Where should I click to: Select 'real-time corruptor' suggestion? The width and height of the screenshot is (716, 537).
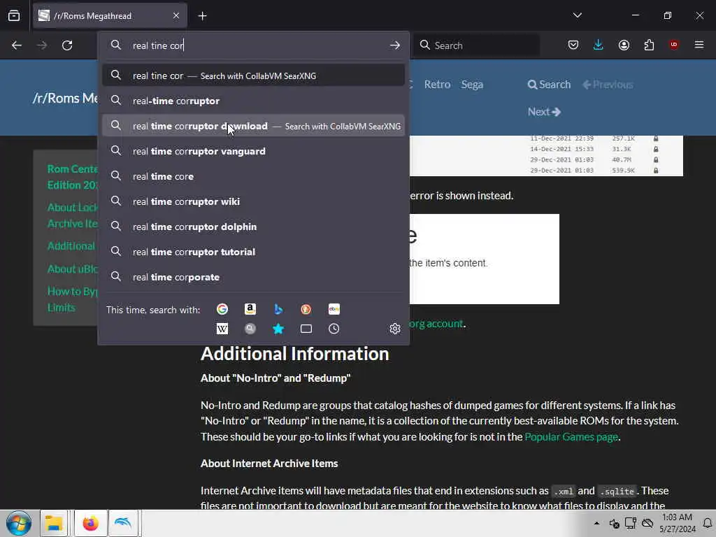point(253,101)
